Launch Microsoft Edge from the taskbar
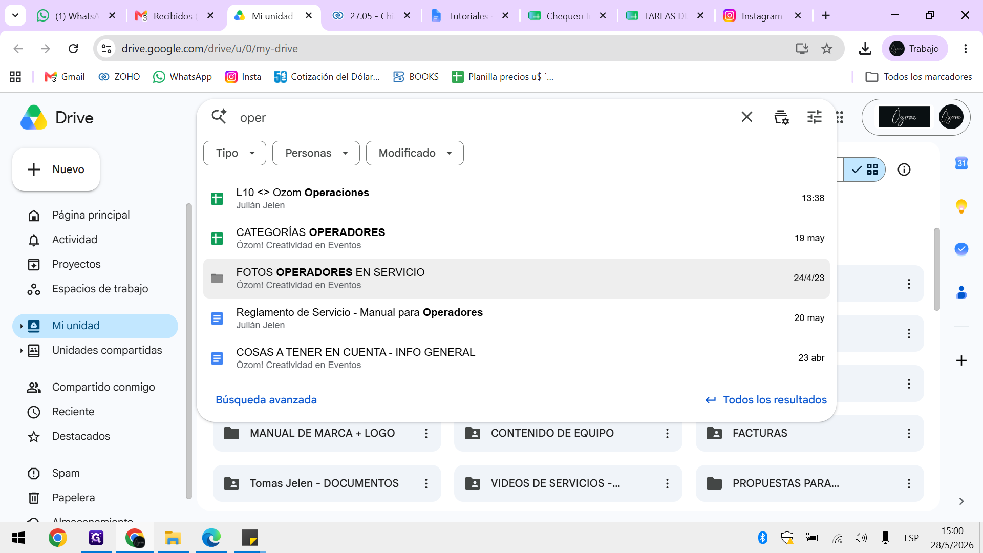Viewport: 983px width, 553px height. point(211,538)
